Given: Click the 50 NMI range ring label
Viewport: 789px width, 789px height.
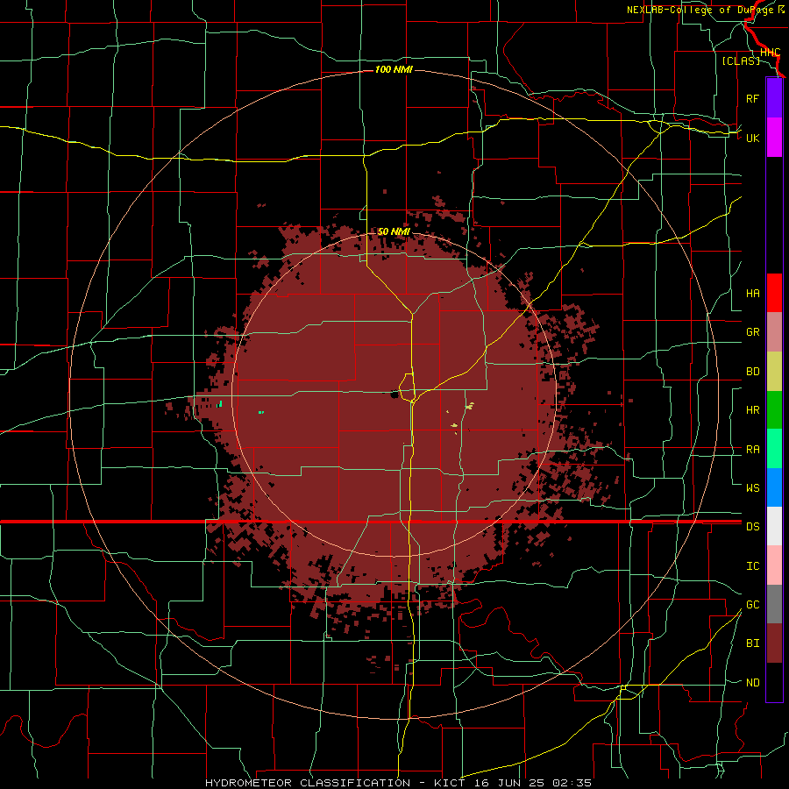Looking at the screenshot, I should tap(394, 231).
